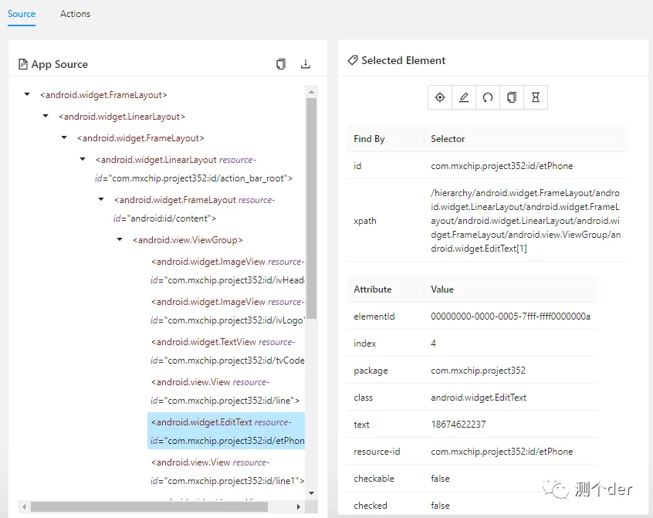The height and width of the screenshot is (518, 653).
Task: Click the App Source horizontal scrollbar
Action: (147, 506)
